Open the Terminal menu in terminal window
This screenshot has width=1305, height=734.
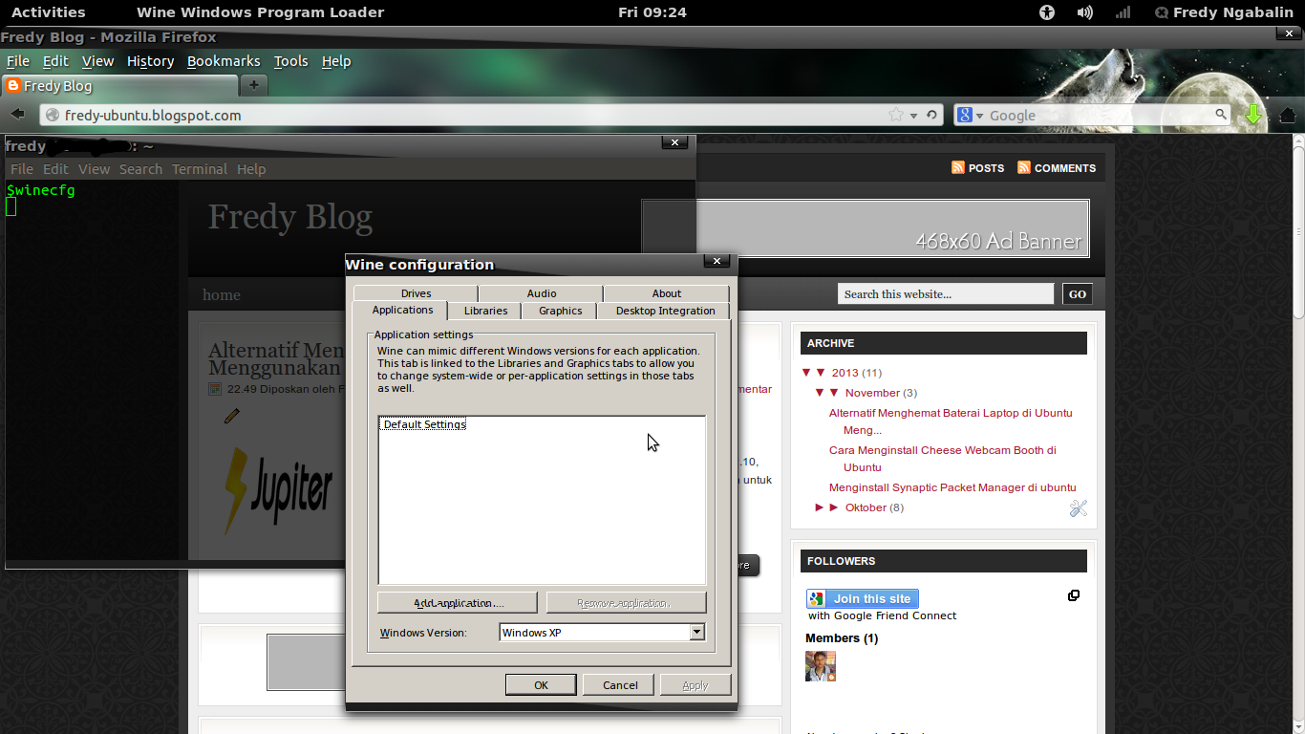200,169
